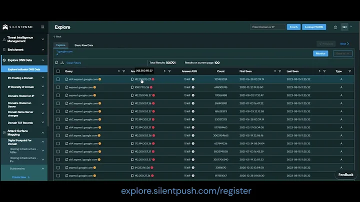Open the help question mark icon
The image size is (360, 202).
(x=335, y=27)
